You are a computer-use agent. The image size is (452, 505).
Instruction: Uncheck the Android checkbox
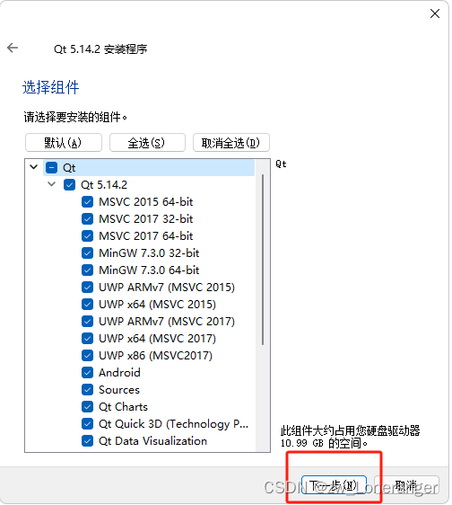coord(88,373)
